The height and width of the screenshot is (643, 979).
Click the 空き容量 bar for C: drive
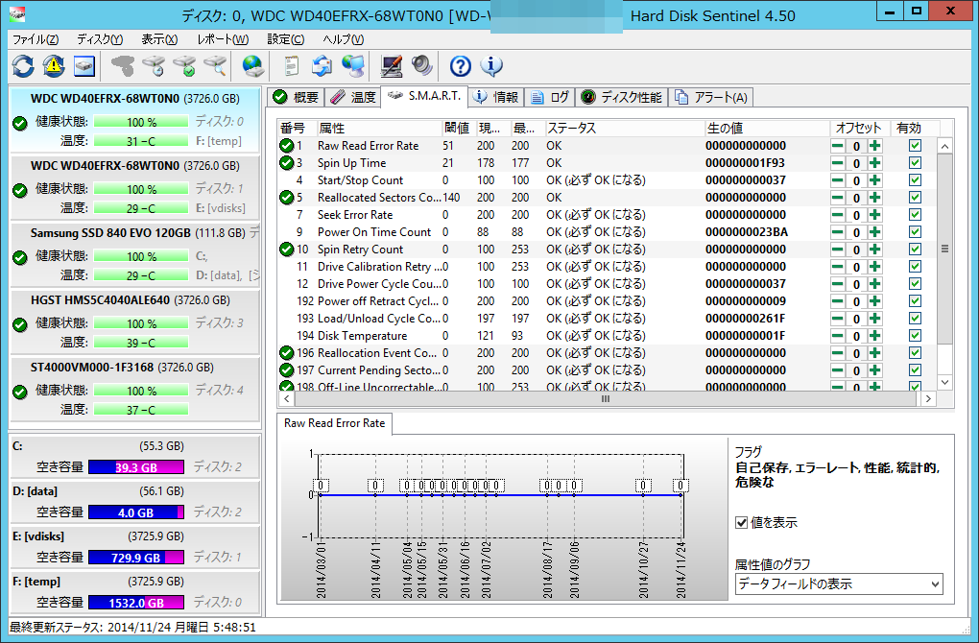pyautogui.click(x=136, y=467)
